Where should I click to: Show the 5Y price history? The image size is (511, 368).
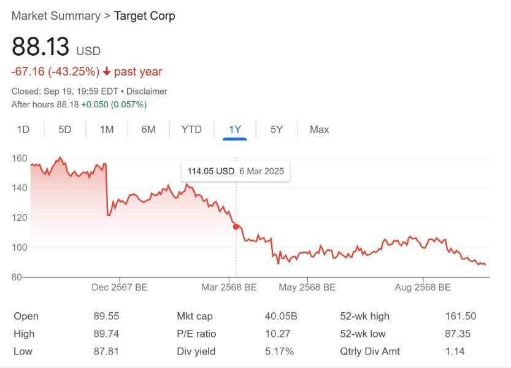tap(277, 129)
